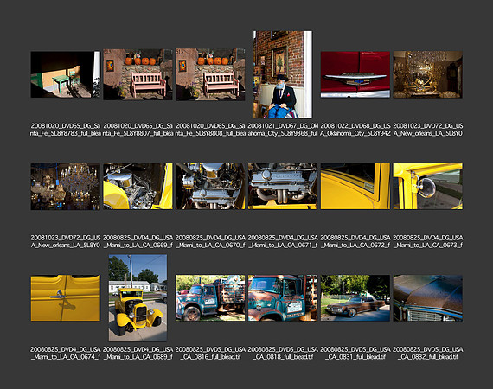This screenshot has width=493, height=389.
Task: Click filename 20081023_DVD72 label under dark chandelier
Action: click(x=66, y=241)
